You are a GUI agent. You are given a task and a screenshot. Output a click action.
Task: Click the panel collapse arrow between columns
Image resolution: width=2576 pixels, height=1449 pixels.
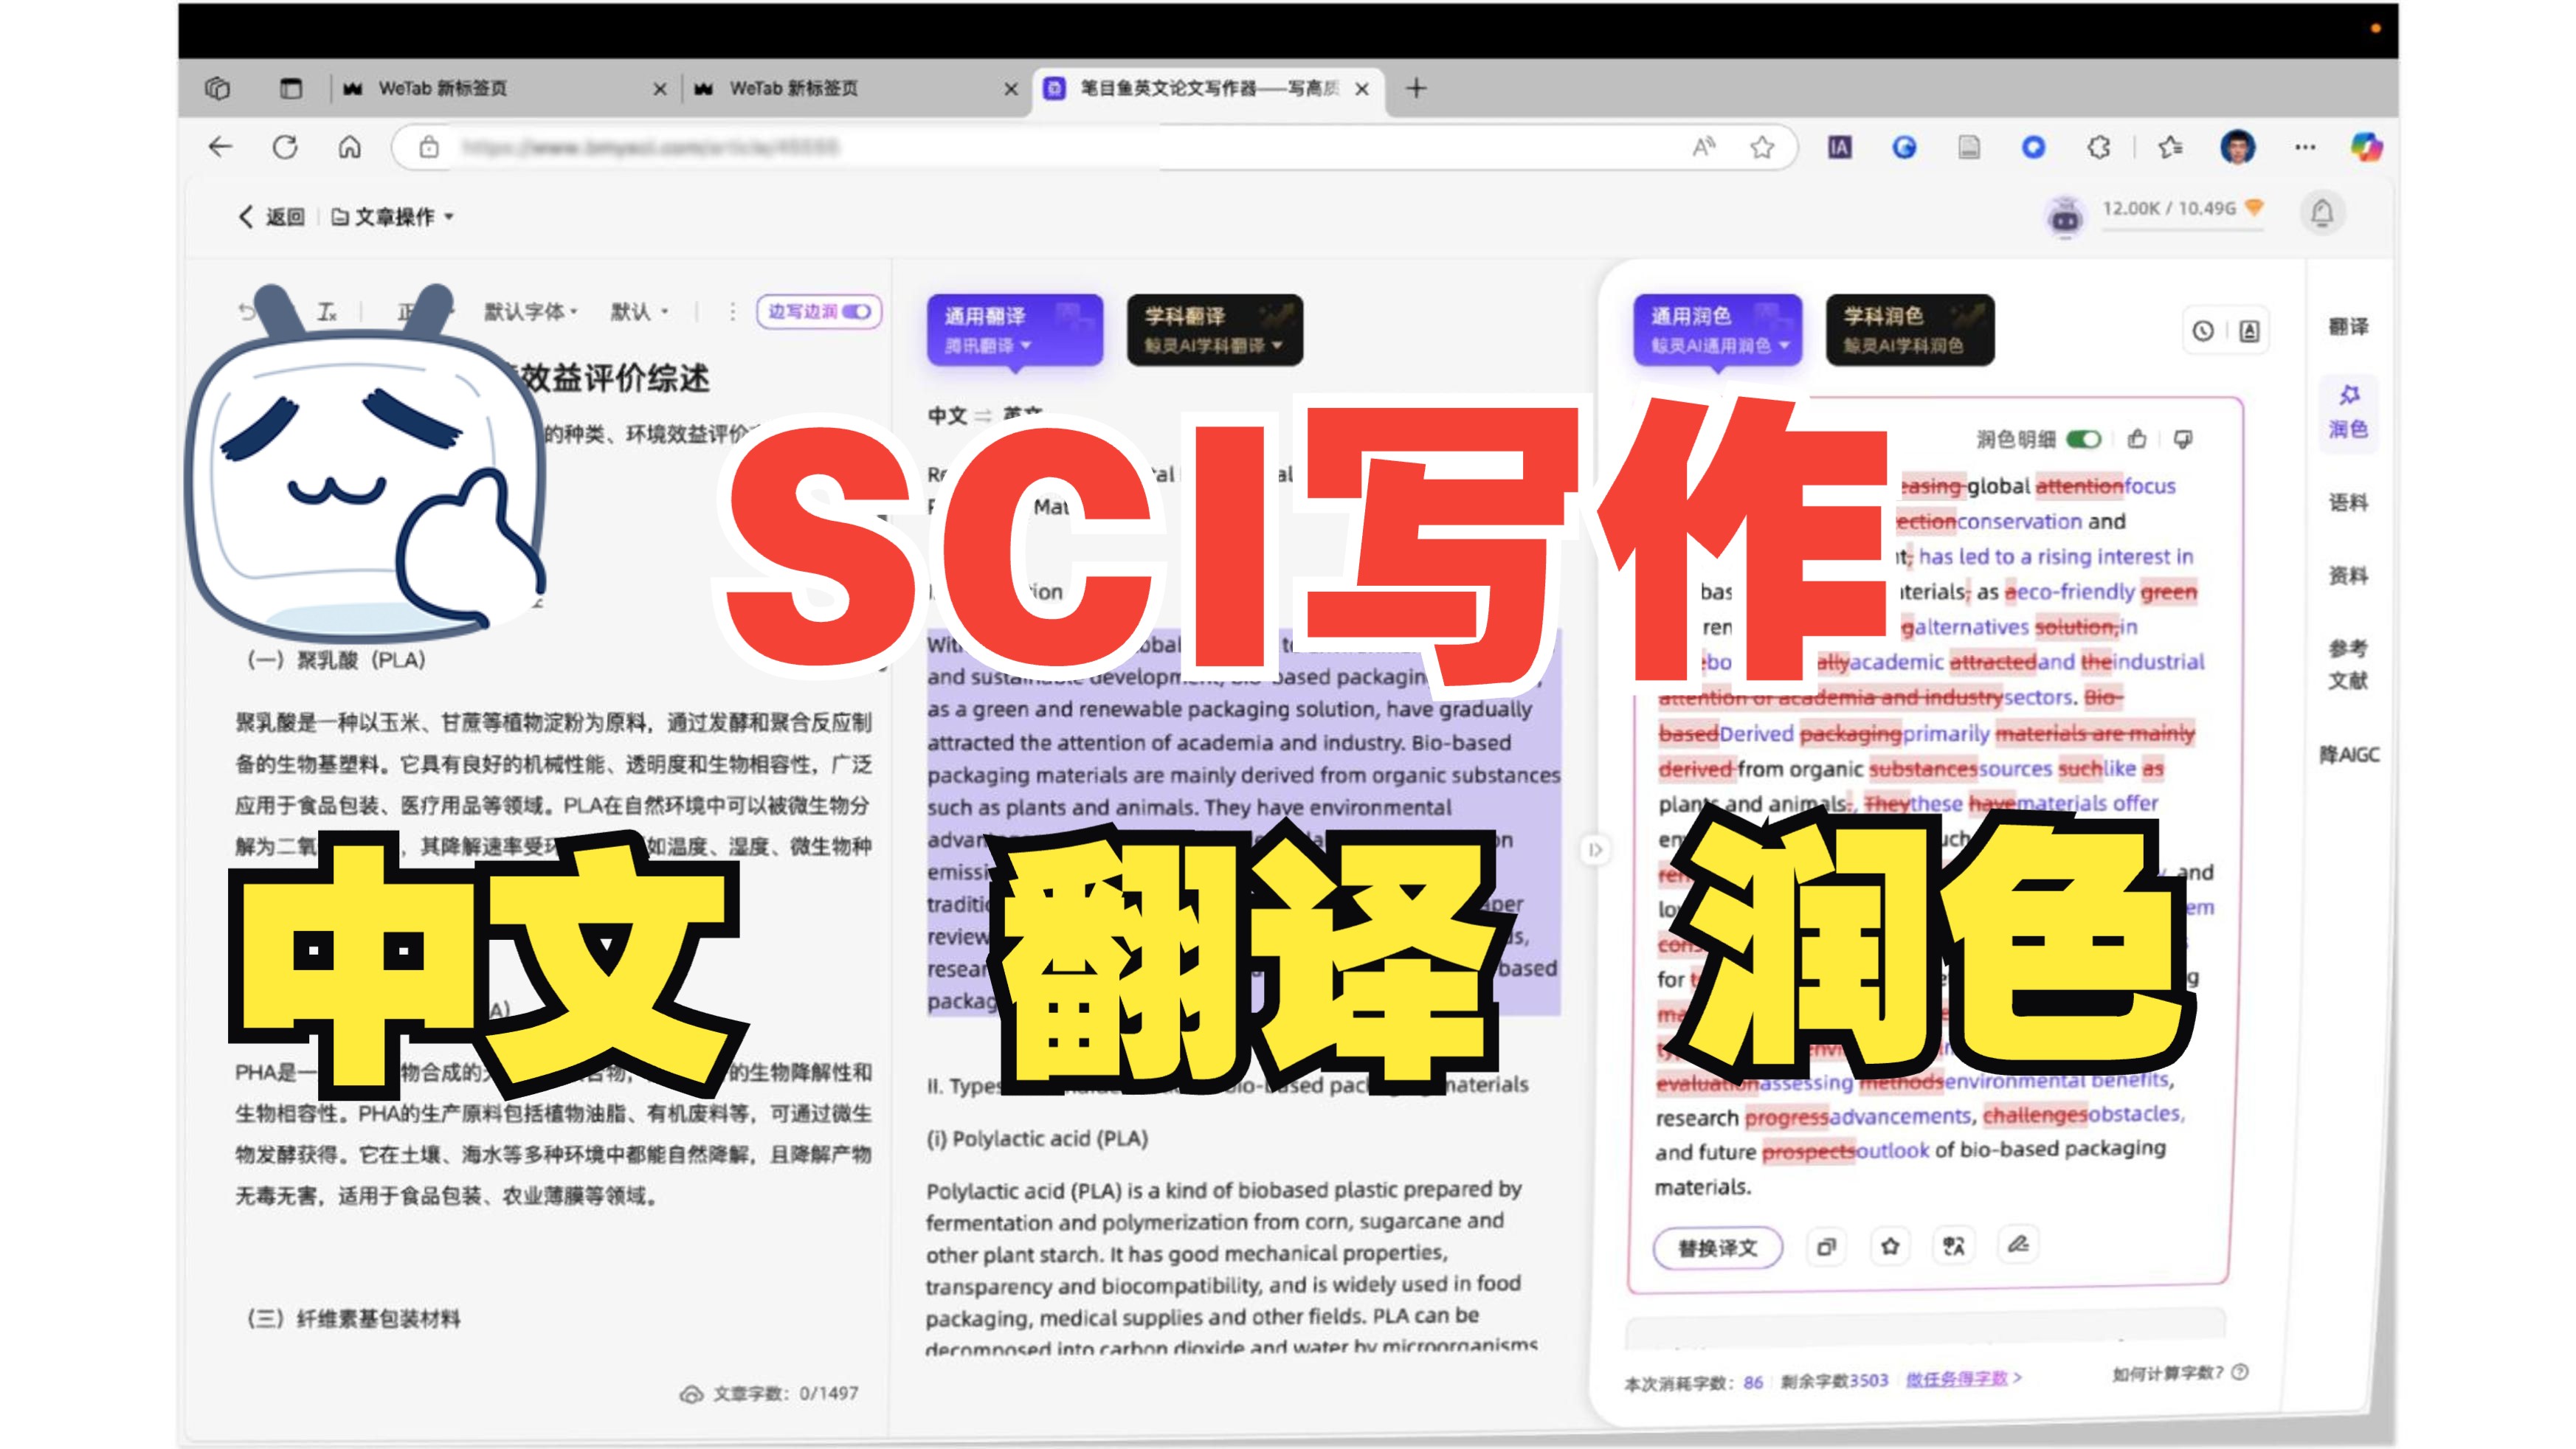(x=1595, y=850)
